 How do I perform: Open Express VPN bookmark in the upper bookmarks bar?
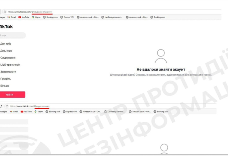(x=67, y=17)
